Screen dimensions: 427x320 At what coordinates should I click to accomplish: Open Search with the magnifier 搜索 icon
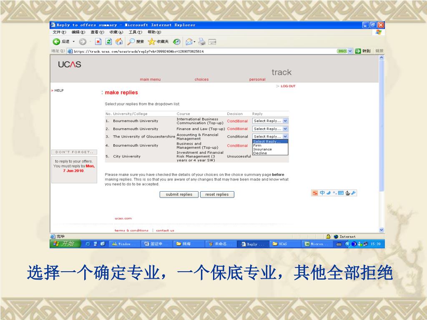click(x=136, y=42)
